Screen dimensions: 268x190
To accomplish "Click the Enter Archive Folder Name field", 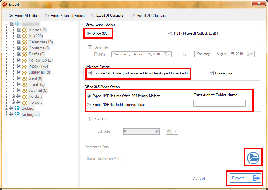I will [219, 103].
